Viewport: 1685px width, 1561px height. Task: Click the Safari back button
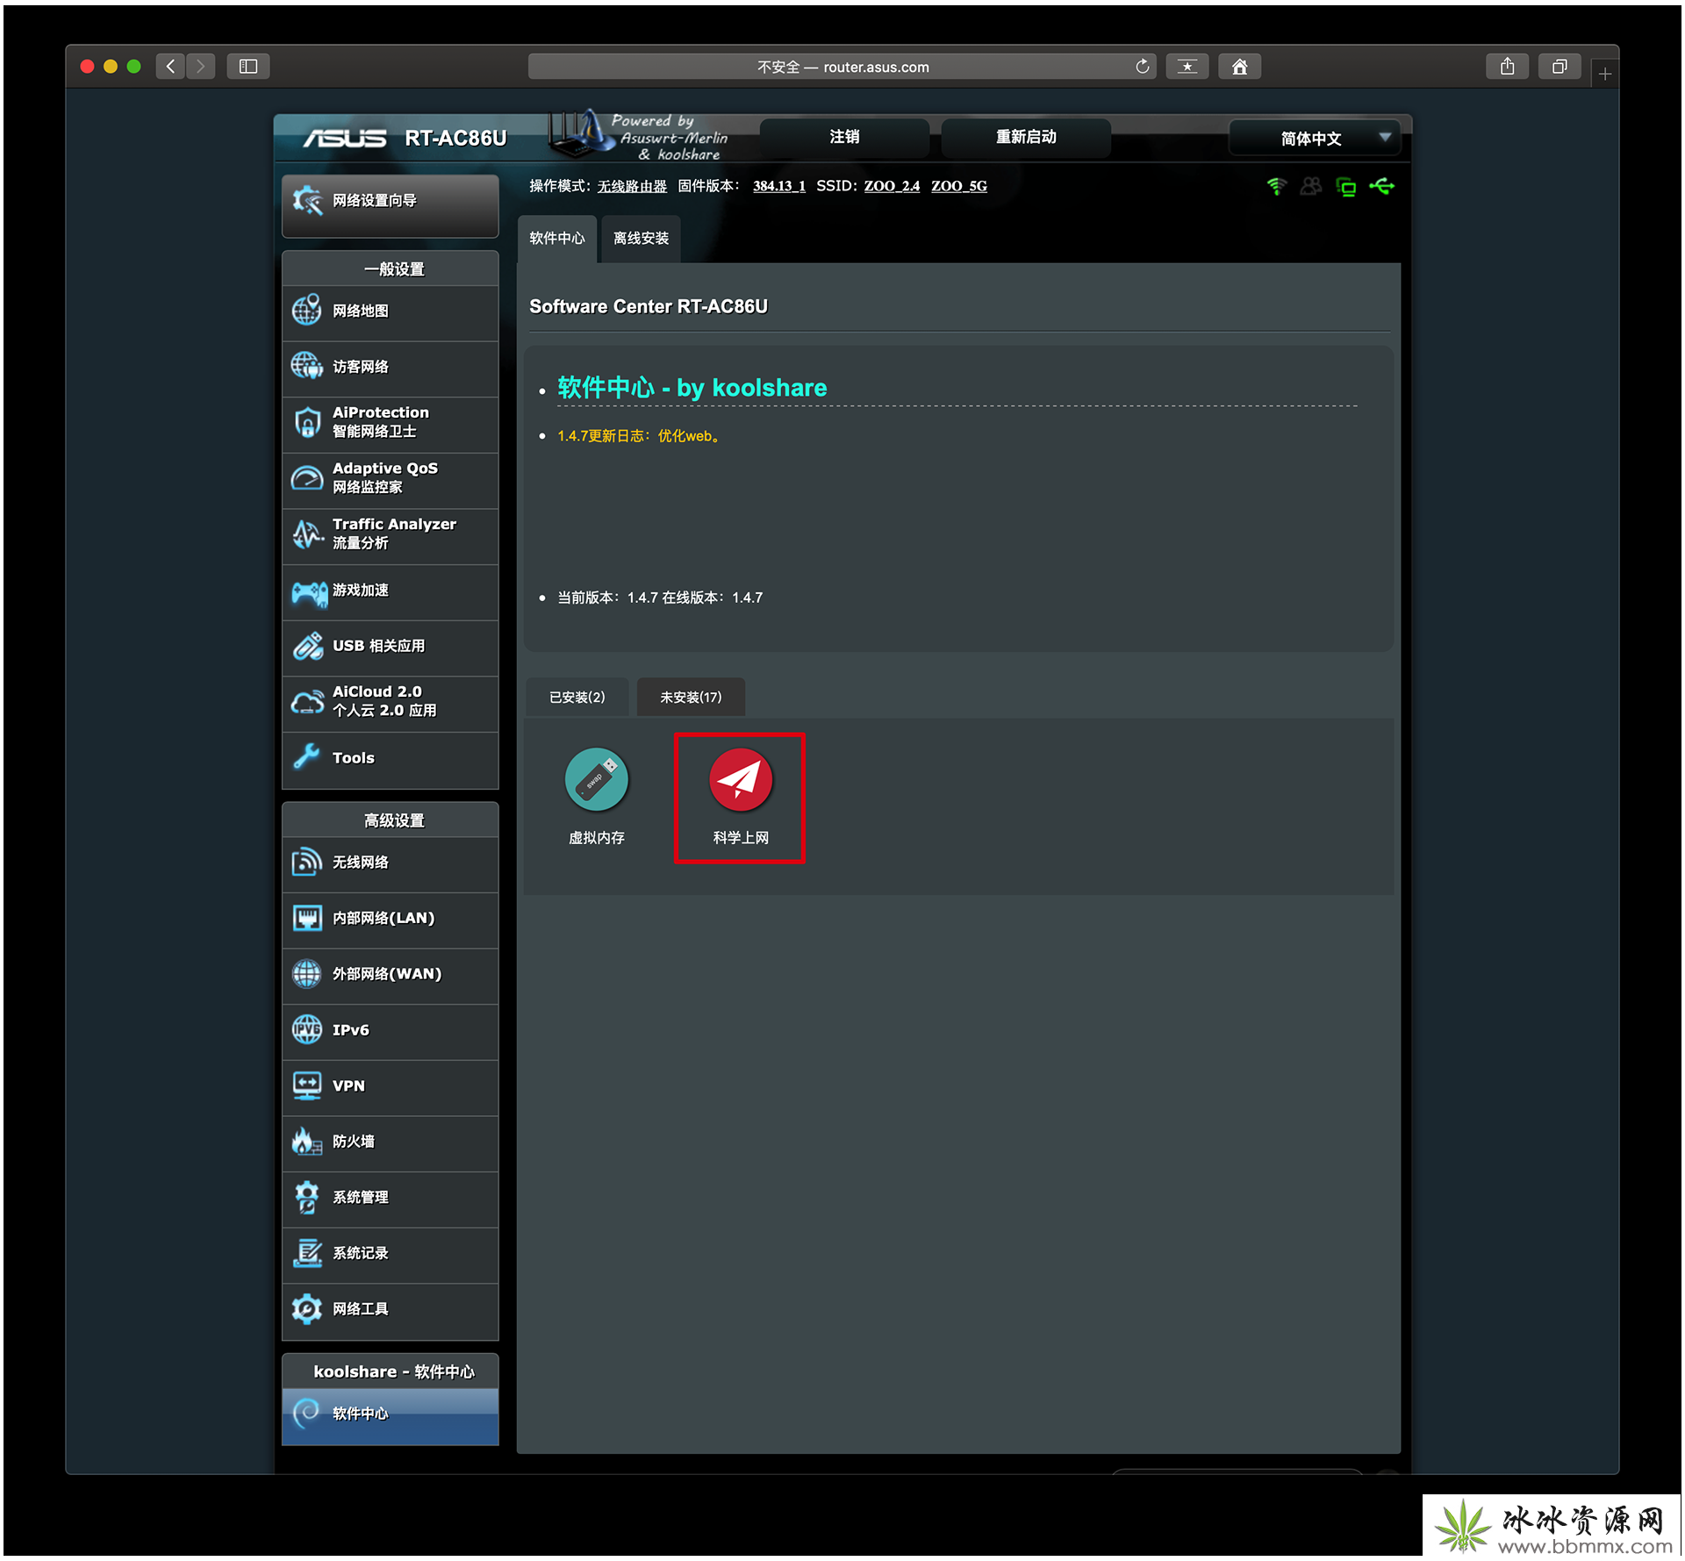click(x=171, y=66)
